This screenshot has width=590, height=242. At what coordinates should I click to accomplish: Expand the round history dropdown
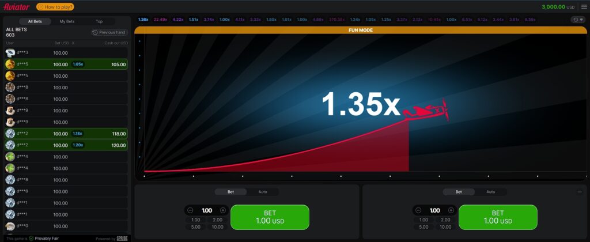[577, 20]
